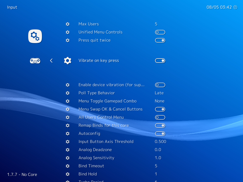Turn off the Press quit twice switch
This screenshot has height=182, width=243.
pyautogui.click(x=160, y=40)
